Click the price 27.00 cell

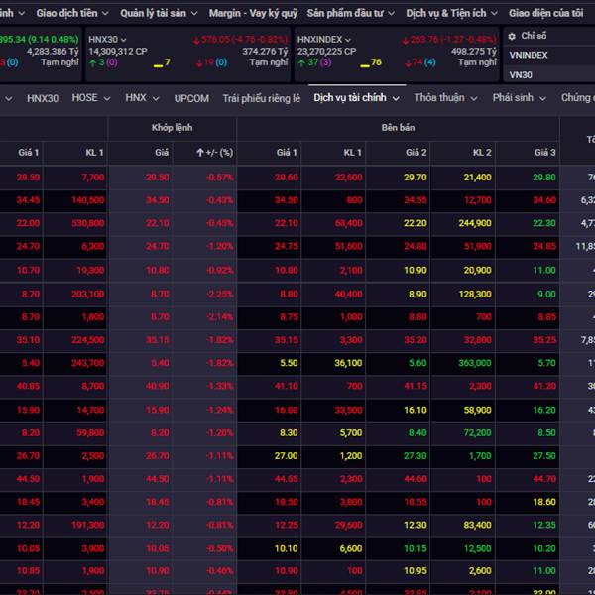coord(287,456)
